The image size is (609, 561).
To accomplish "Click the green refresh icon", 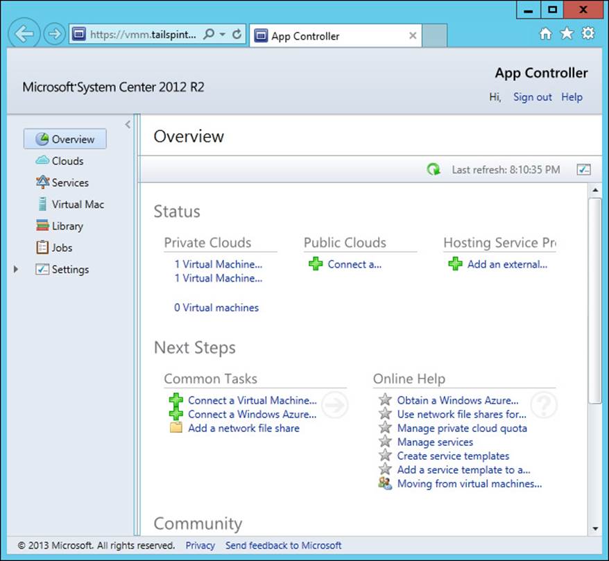I will [x=433, y=170].
